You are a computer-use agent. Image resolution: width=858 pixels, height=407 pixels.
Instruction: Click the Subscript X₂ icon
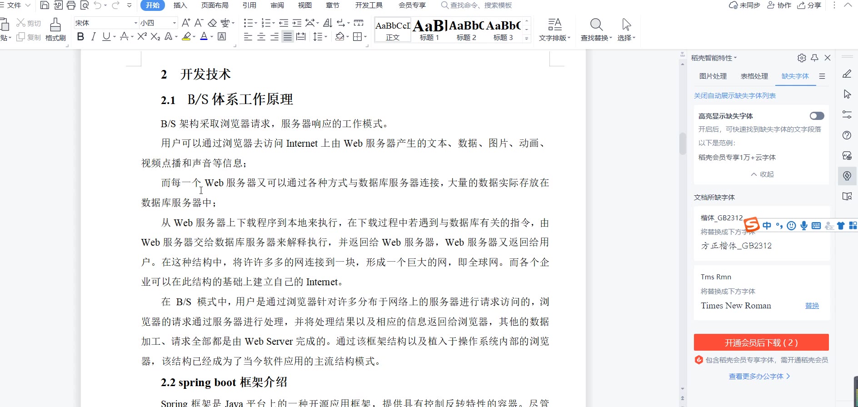pyautogui.click(x=155, y=36)
